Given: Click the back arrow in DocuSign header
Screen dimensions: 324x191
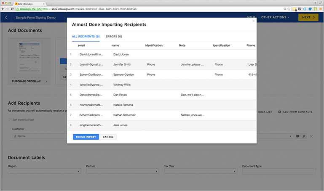Looking at the screenshot, I should tap(6, 17).
